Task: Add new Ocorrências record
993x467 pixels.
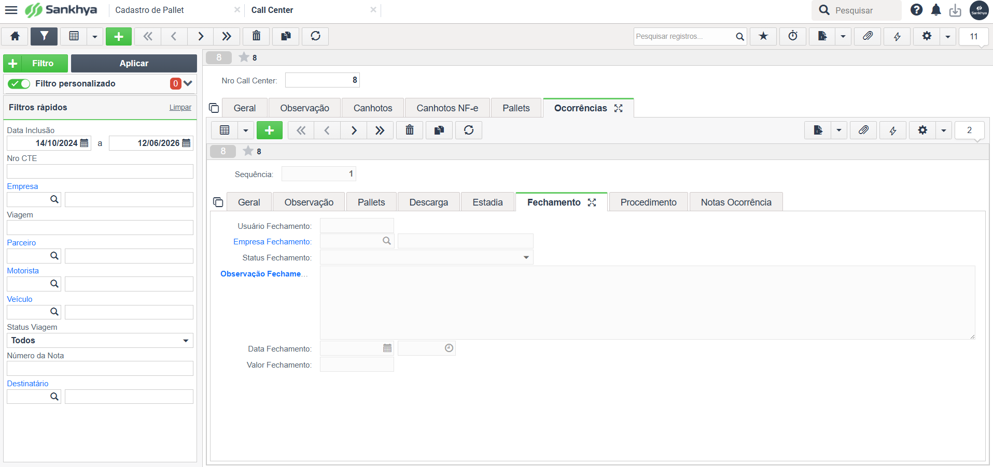Action: [270, 130]
